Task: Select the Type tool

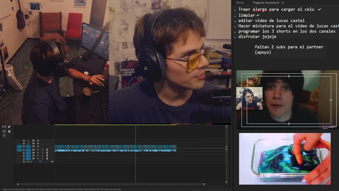Action: tap(4, 136)
